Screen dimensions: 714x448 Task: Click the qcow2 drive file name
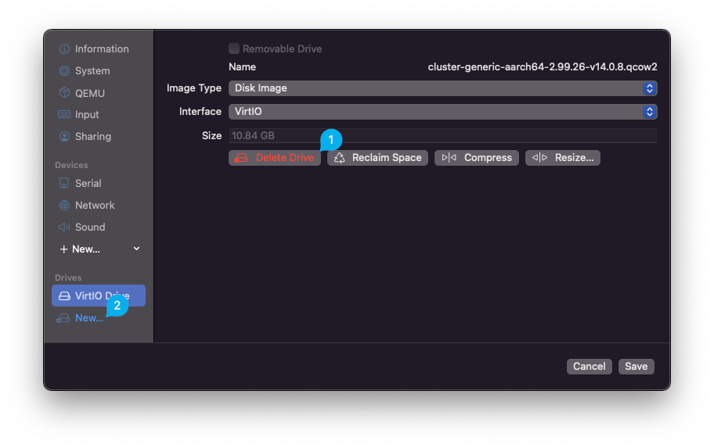click(543, 67)
